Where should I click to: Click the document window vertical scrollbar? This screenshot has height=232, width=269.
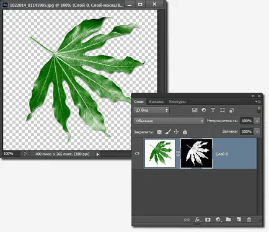(161, 51)
